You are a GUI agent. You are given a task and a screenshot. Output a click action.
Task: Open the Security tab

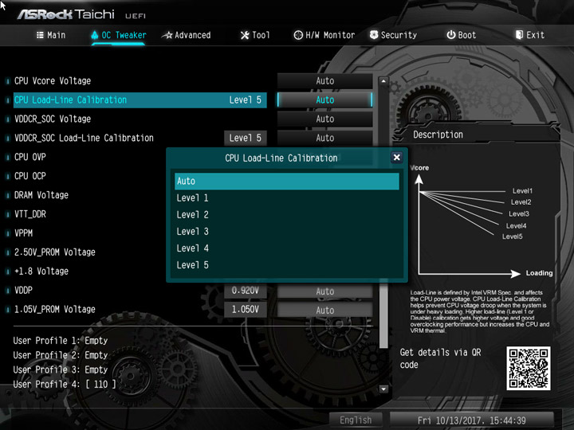pos(394,35)
